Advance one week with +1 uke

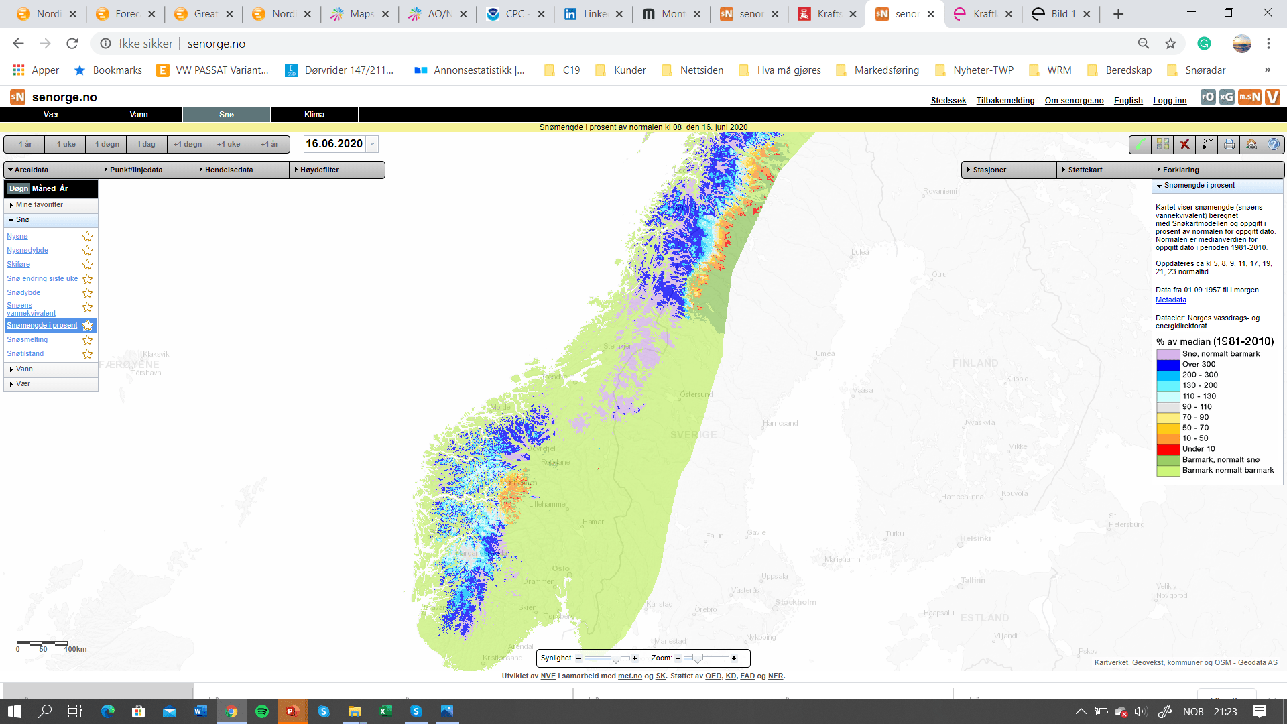pos(229,144)
